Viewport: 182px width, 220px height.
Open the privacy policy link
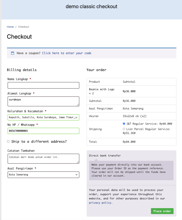click(x=100, y=203)
